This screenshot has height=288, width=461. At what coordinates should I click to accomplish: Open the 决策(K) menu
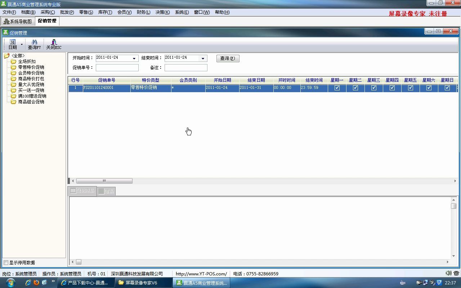pos(162,12)
